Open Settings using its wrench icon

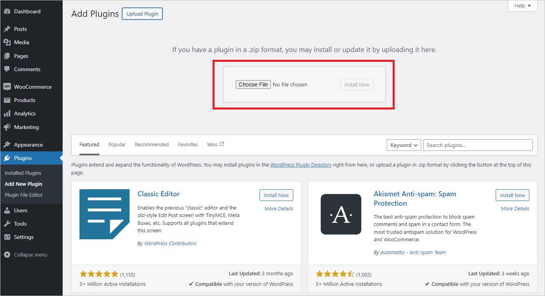(8, 237)
